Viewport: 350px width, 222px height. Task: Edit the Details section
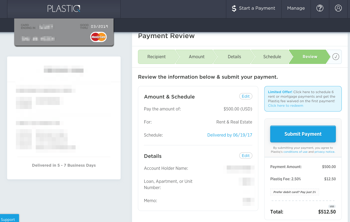246,156
